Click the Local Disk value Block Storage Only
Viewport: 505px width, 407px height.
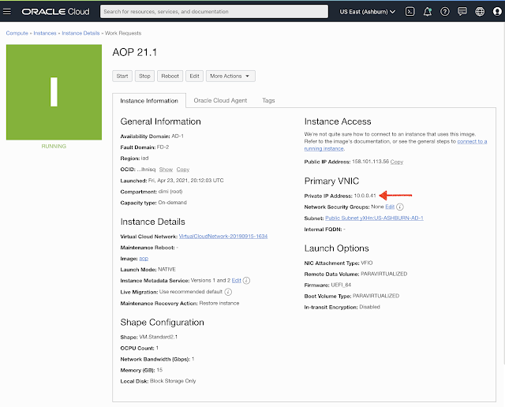(173, 381)
